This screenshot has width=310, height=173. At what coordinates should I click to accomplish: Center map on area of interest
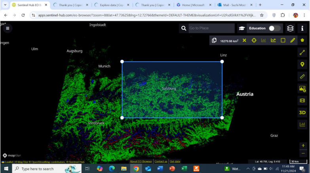click(254, 40)
